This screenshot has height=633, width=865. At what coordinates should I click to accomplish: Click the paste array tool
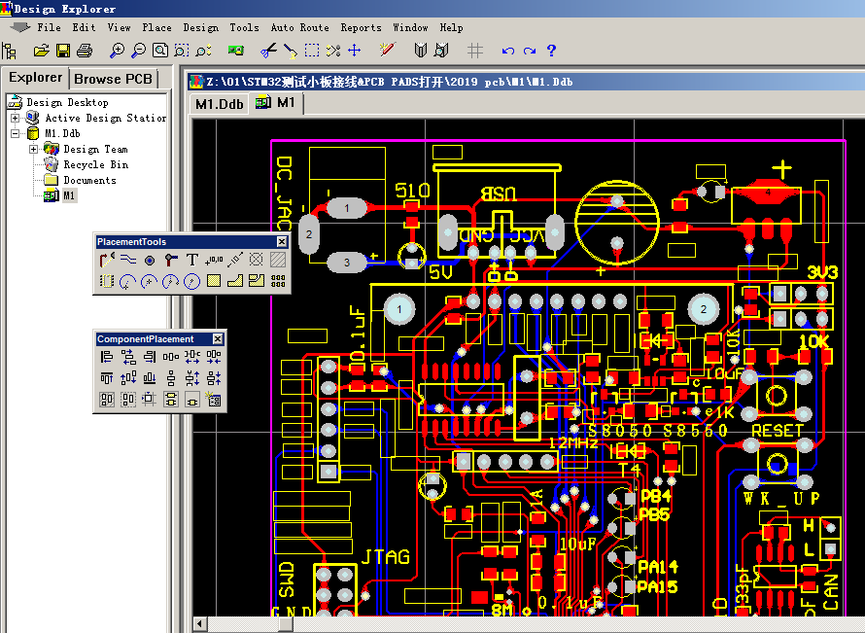coord(278,281)
